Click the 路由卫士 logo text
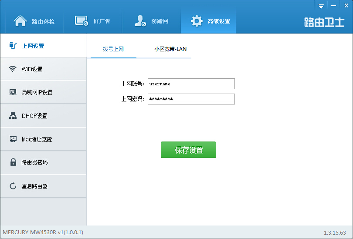 [324, 22]
